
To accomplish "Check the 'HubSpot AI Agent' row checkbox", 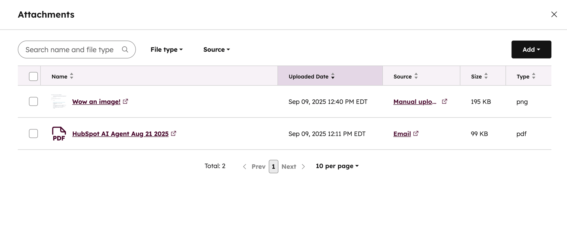I will pyautogui.click(x=33, y=133).
